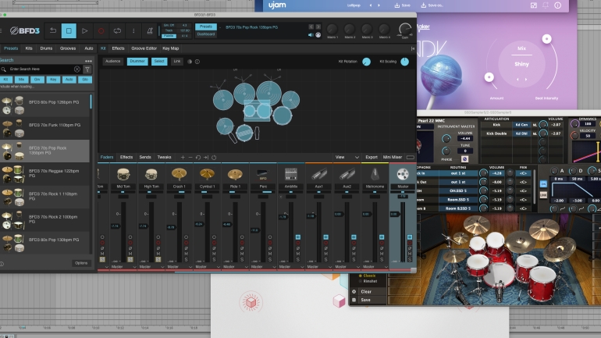Click the collapse panel icon at far right of tabs
Image resolution: width=601 pixels, height=338 pixels.
pos(412,48)
